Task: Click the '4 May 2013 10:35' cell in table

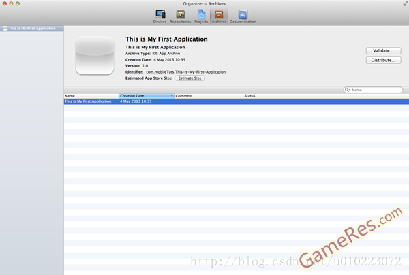Action: tap(136, 101)
